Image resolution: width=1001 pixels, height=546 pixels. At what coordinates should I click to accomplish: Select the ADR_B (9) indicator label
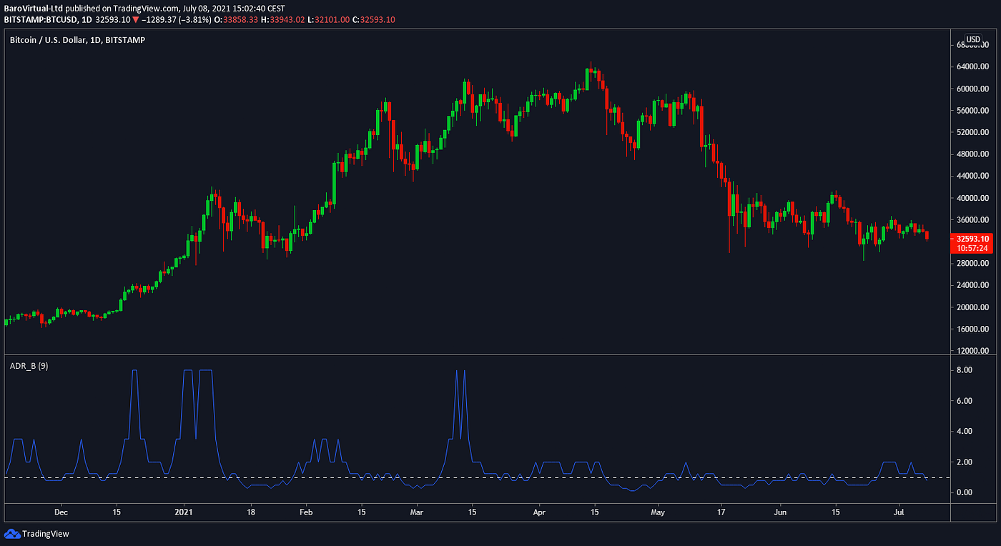(x=28, y=366)
